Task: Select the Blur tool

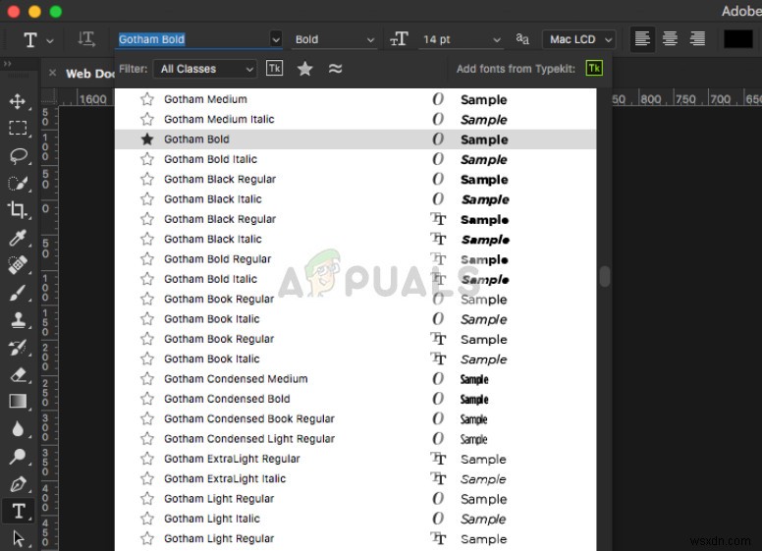Action: 18,429
